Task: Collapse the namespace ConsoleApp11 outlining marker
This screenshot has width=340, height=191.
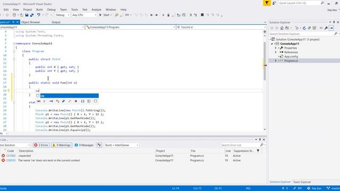Action: point(14,44)
